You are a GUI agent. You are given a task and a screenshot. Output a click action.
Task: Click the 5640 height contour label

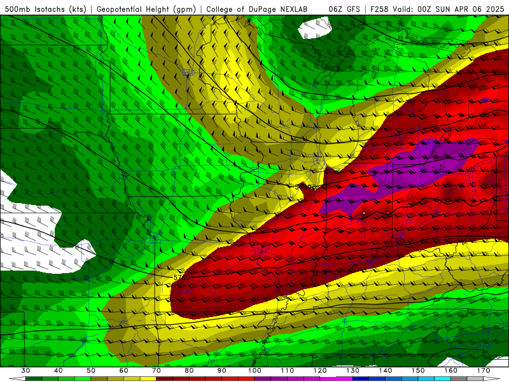303,187
